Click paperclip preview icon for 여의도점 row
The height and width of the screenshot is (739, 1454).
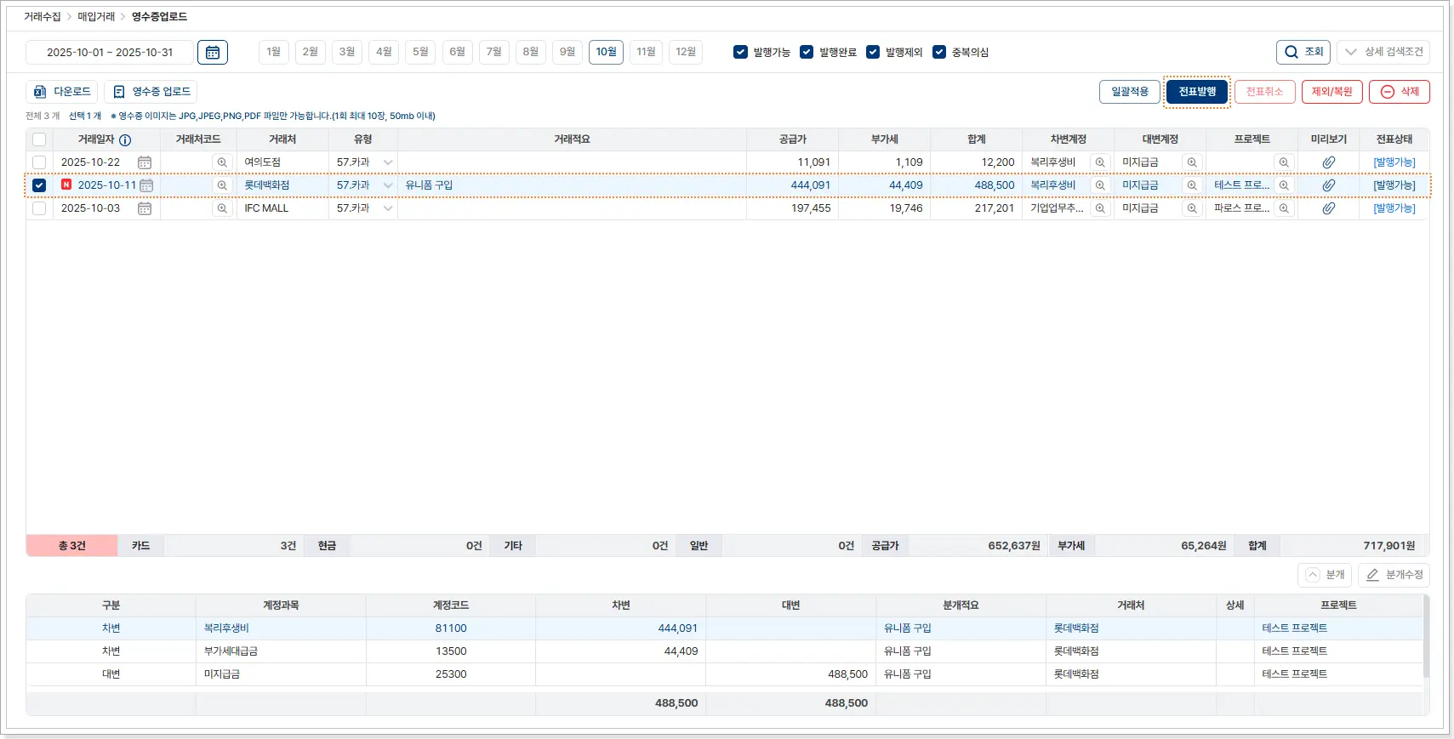(x=1328, y=162)
